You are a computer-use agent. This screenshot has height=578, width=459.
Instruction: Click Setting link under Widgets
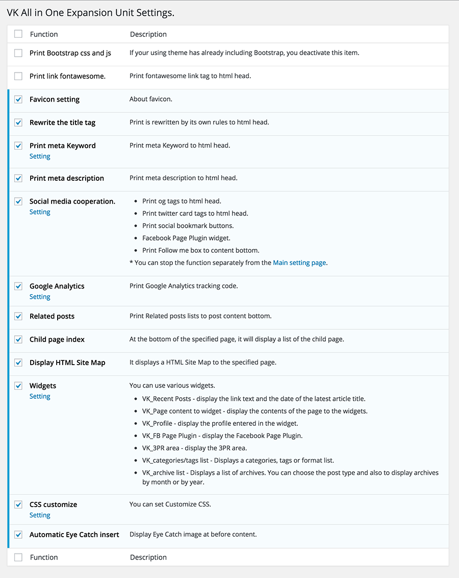(40, 397)
